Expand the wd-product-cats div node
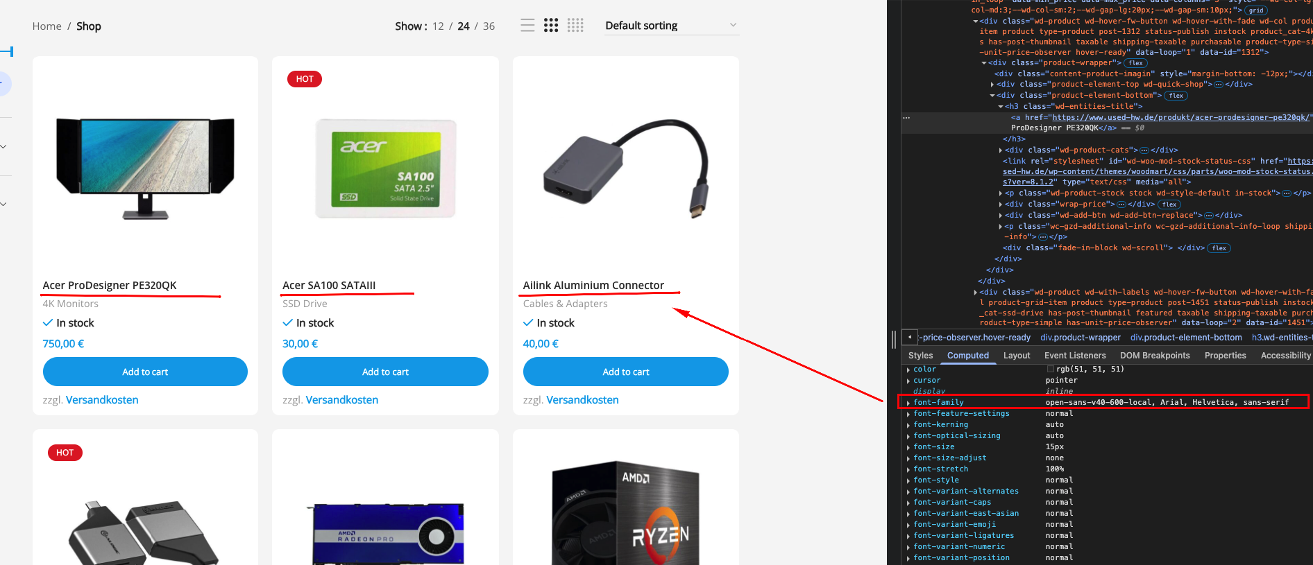 pyautogui.click(x=1001, y=150)
